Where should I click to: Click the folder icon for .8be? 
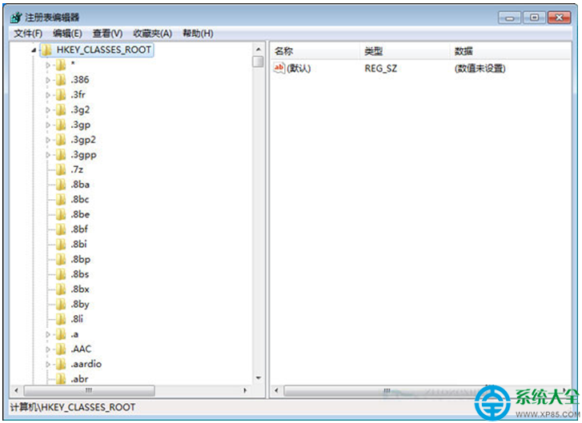point(61,214)
